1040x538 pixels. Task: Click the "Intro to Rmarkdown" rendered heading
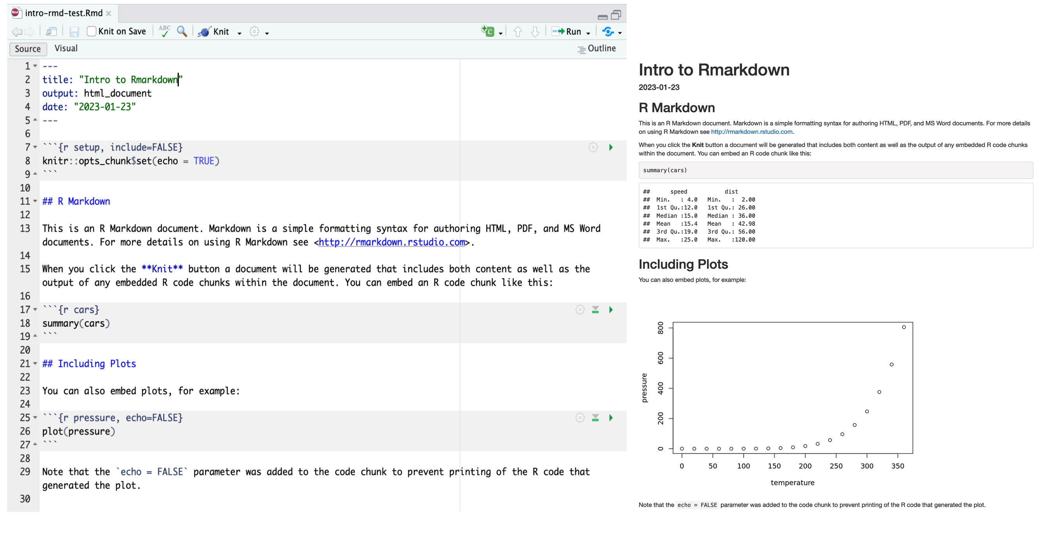click(x=714, y=70)
